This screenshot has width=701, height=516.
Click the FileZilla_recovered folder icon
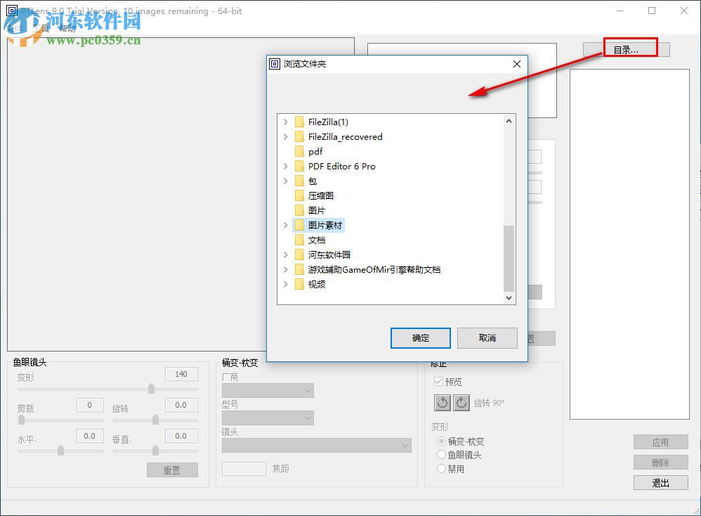[299, 136]
